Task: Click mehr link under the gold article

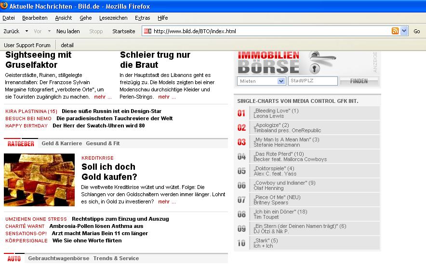Action: coord(167,201)
